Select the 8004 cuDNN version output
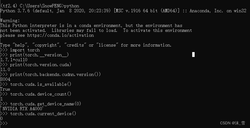 (x=5, y=79)
